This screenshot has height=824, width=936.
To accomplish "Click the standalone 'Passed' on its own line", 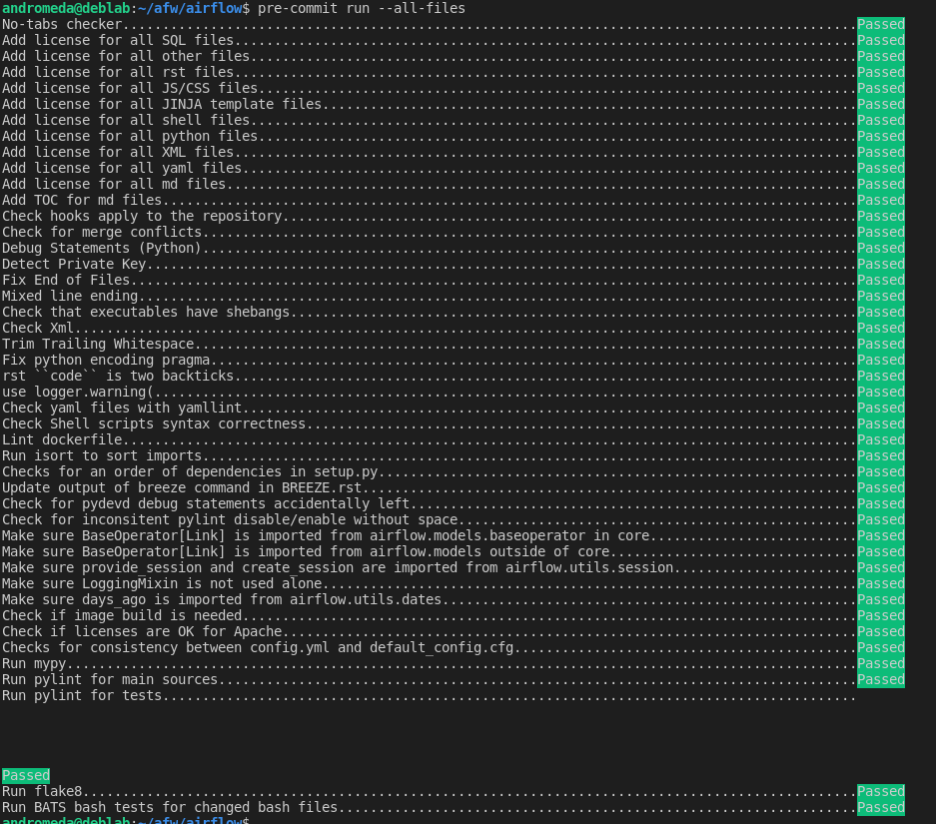I will [x=26, y=776].
